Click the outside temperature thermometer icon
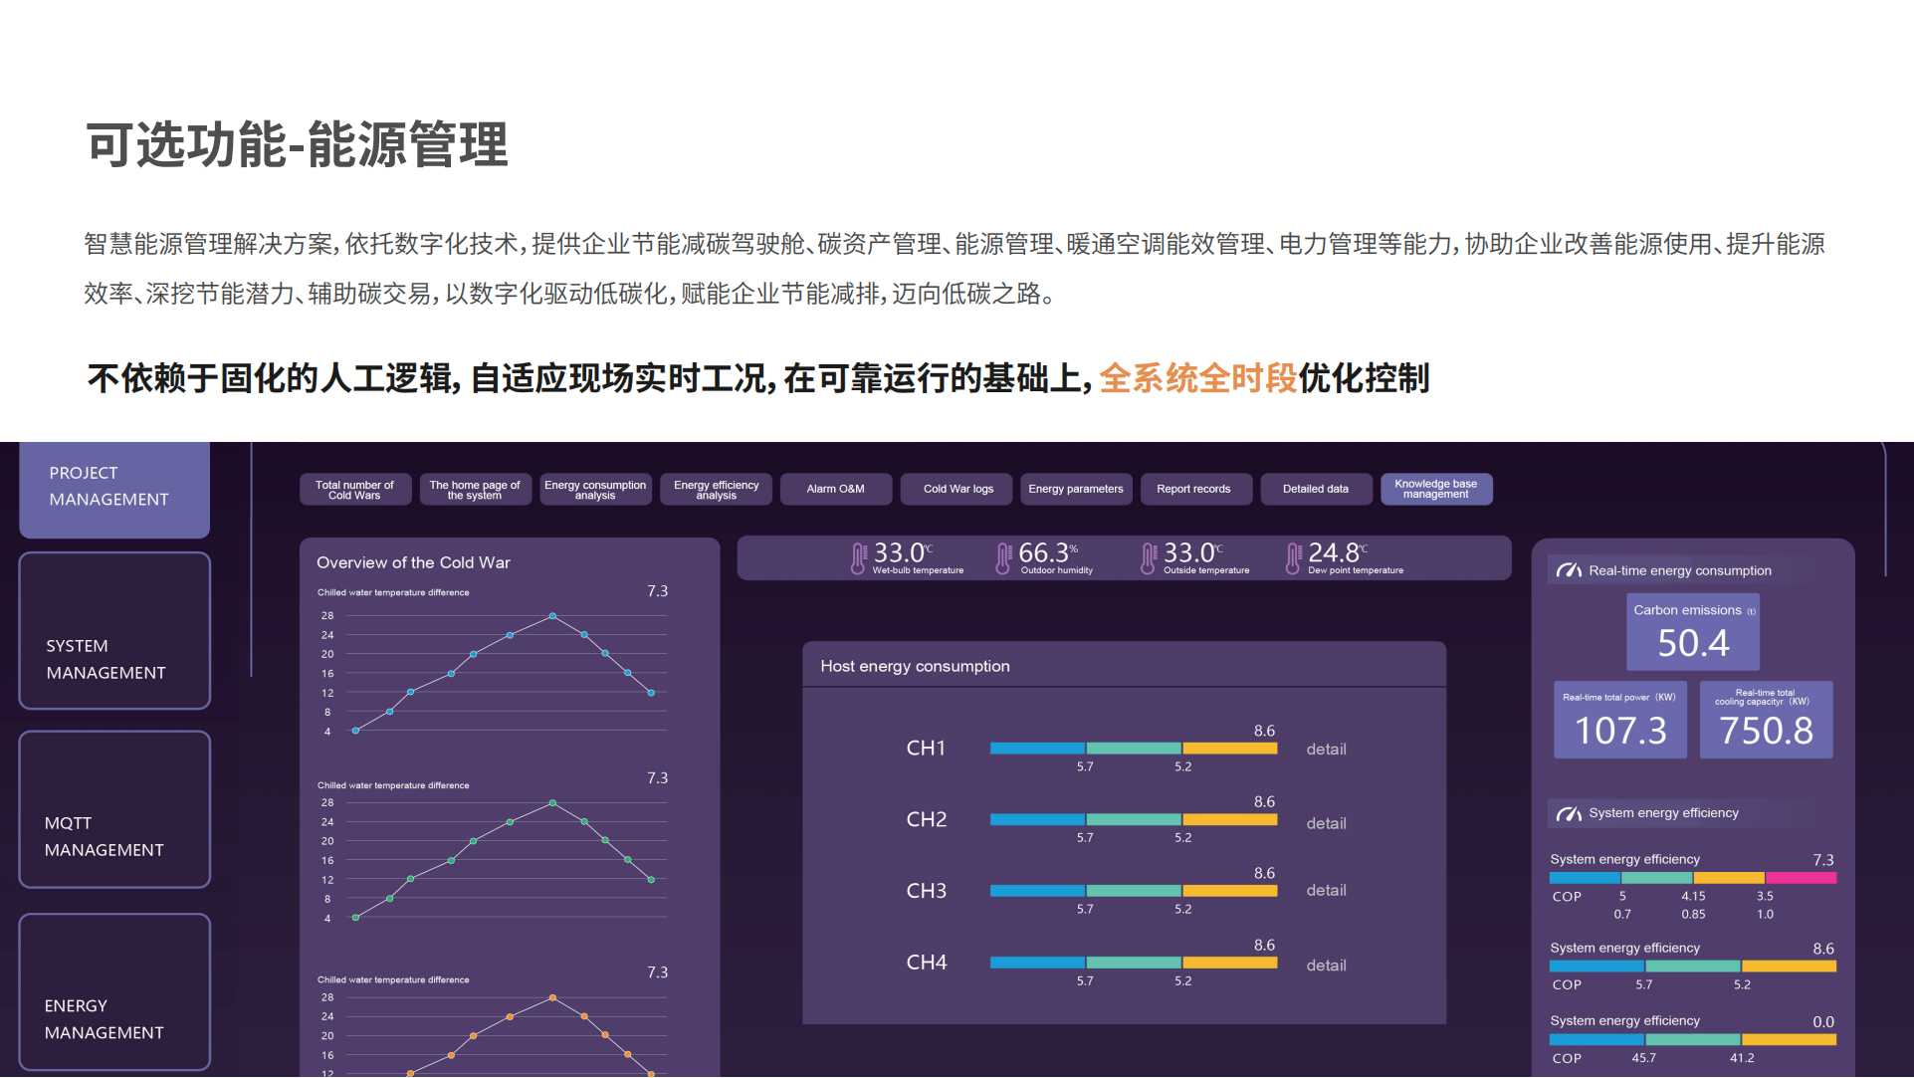Screen dimensions: 1914x1078 1149,558
